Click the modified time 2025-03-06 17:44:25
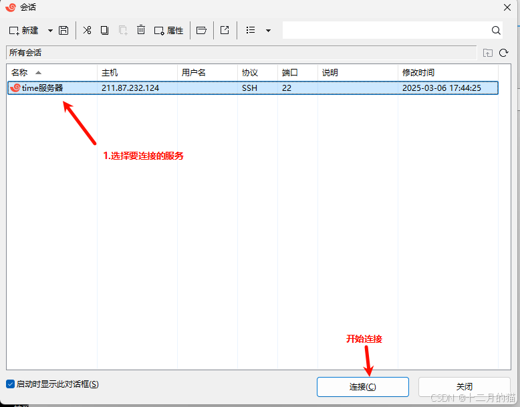The image size is (520, 407). pyautogui.click(x=441, y=88)
